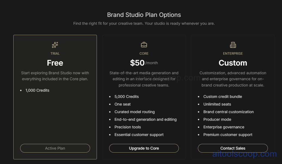Click the TRIAL label
Image resolution: width=282 pixels, height=164 pixels.
pos(55,53)
